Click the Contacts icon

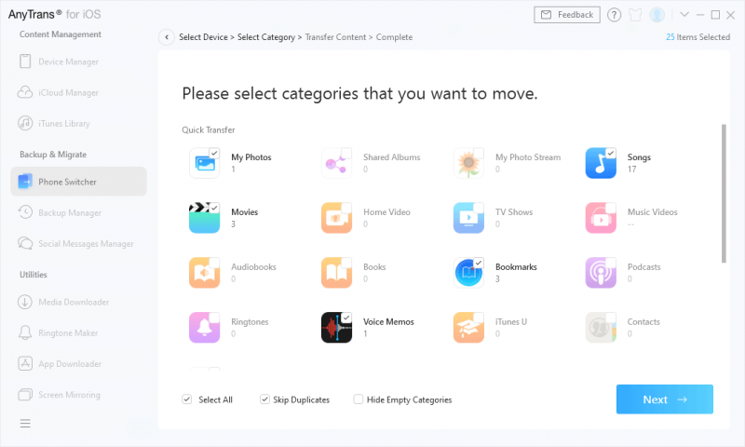[x=601, y=327]
